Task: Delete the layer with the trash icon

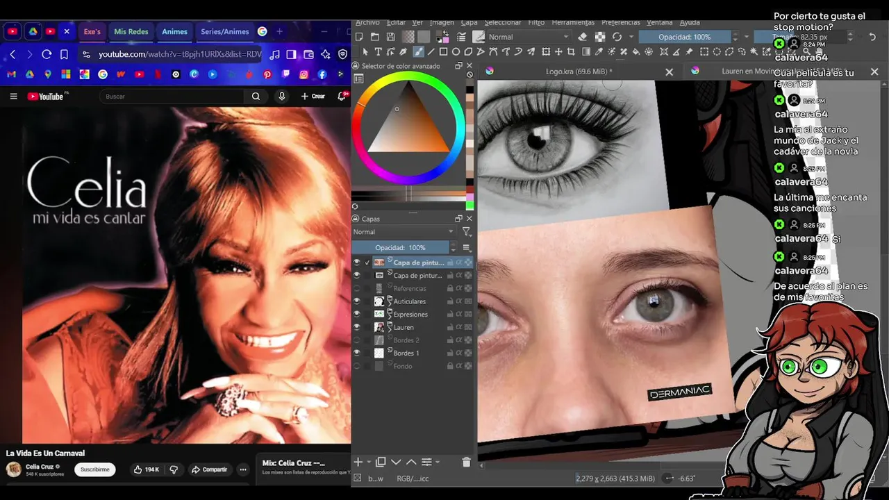Action: (466, 462)
